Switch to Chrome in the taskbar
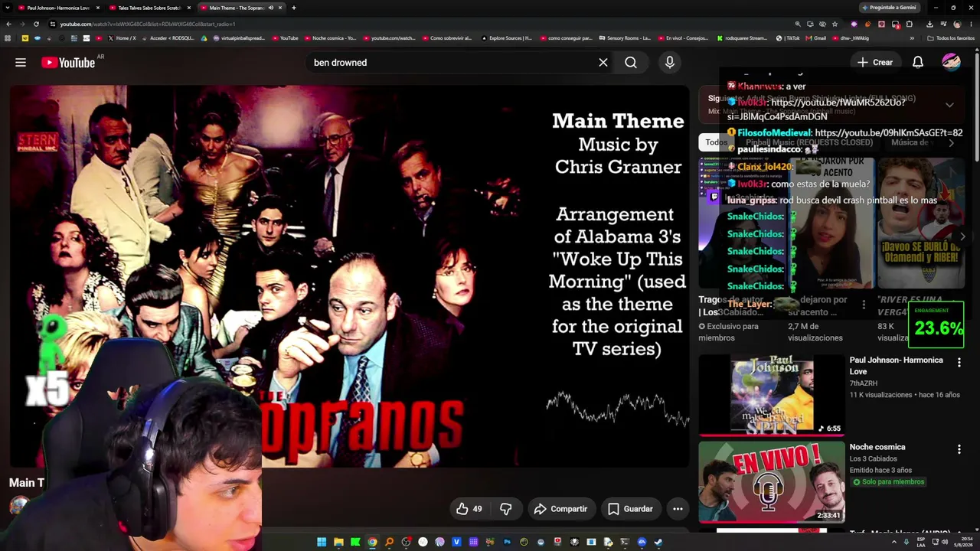The height and width of the screenshot is (551, 980). [372, 543]
